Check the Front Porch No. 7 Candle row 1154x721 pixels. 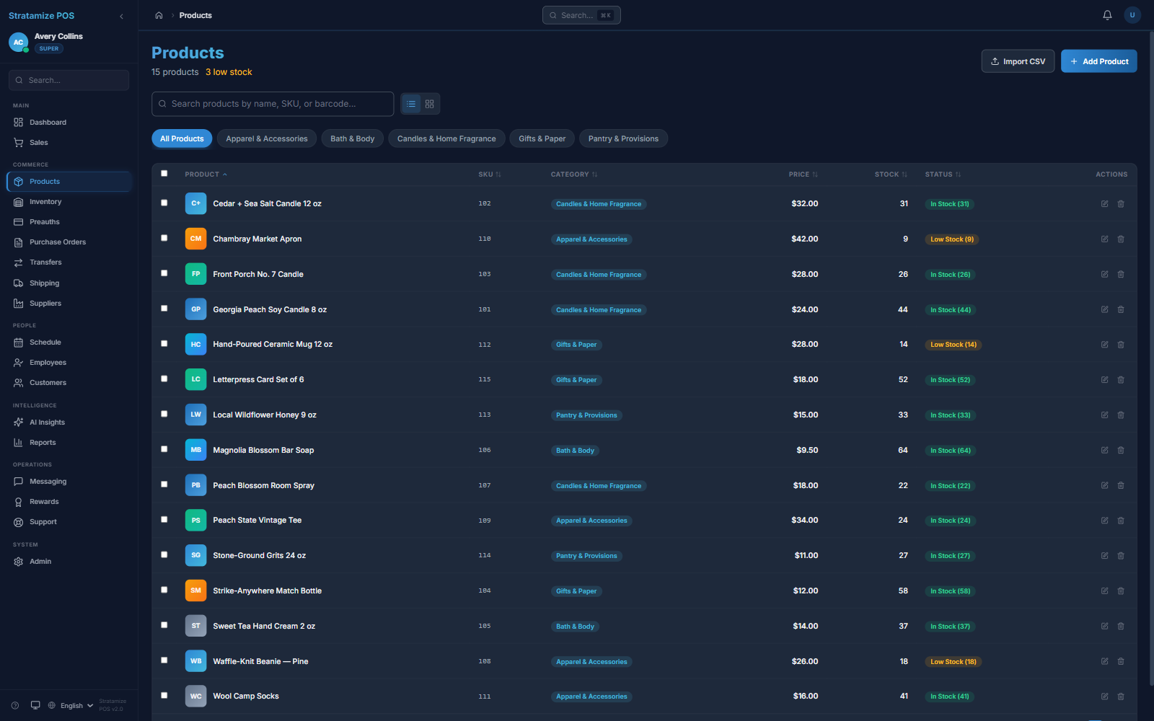164,273
